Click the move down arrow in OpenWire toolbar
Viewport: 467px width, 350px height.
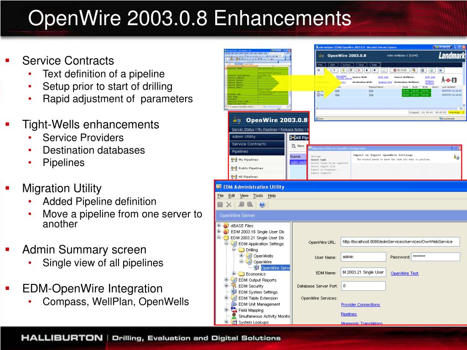(x=375, y=70)
